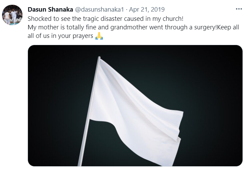This screenshot has height=169, width=249.
Task: Open the Apr 21, 2019 timestamp
Action: coord(147,10)
